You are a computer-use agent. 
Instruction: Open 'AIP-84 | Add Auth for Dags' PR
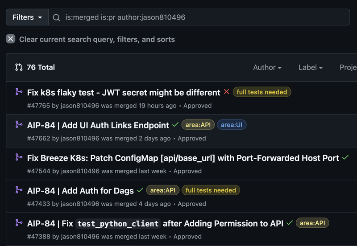pos(80,191)
